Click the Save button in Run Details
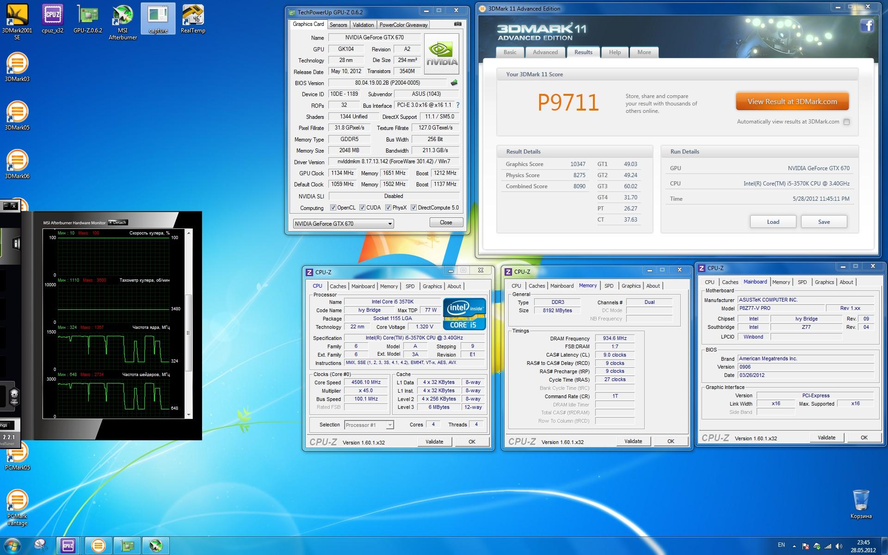The width and height of the screenshot is (888, 555). point(824,222)
